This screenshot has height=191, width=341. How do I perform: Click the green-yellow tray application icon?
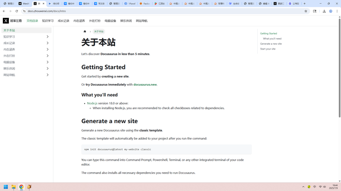309,187
